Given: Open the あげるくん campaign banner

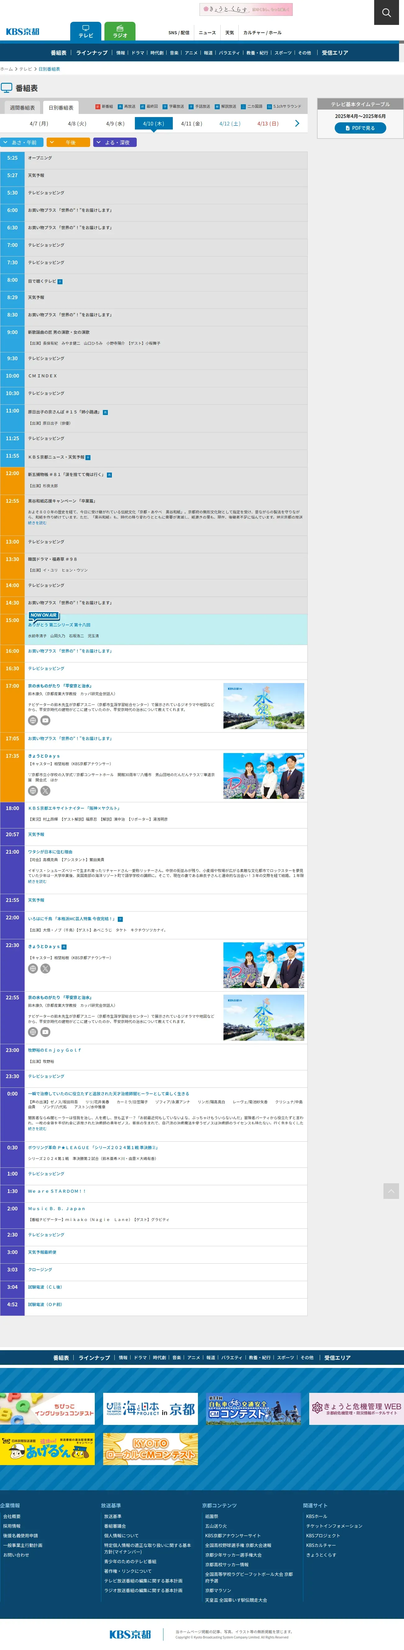Looking at the screenshot, I should pos(47,1449).
